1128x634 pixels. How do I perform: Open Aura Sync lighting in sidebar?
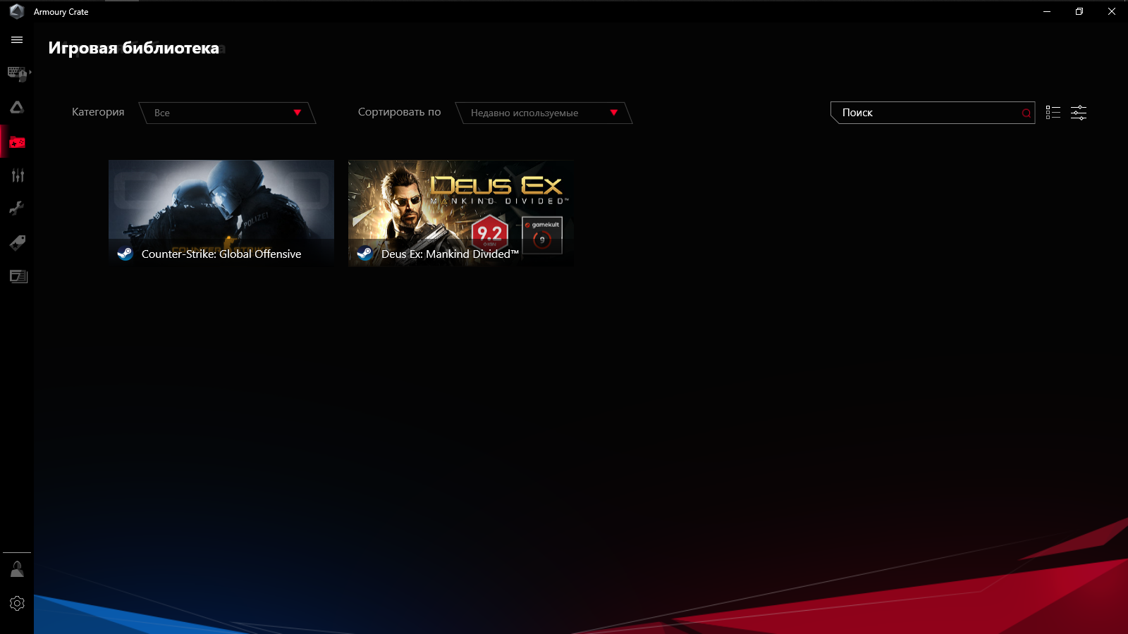pos(17,107)
